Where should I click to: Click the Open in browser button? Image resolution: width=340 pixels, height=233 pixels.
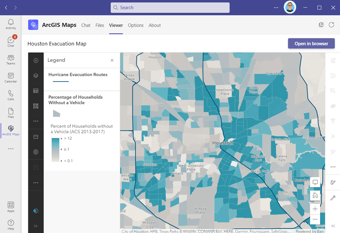pyautogui.click(x=311, y=44)
